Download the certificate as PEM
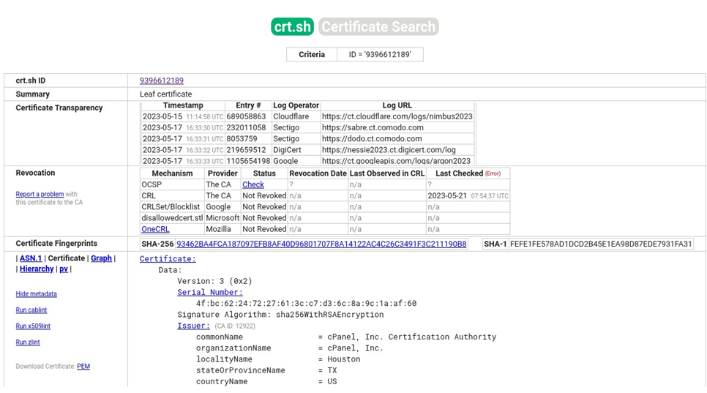The image size is (707, 393). pyautogui.click(x=83, y=367)
